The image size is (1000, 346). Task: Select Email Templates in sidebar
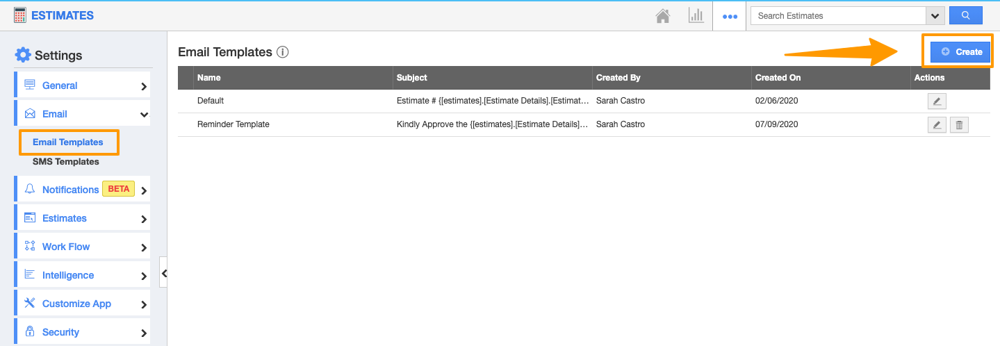68,142
